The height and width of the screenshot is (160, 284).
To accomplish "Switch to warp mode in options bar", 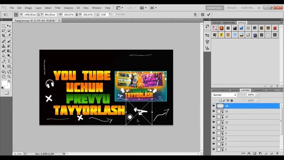I will click(x=195, y=15).
